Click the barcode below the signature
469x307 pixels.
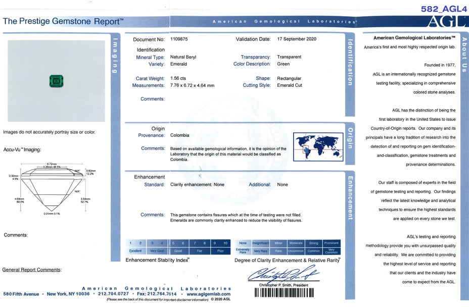click(287, 293)
